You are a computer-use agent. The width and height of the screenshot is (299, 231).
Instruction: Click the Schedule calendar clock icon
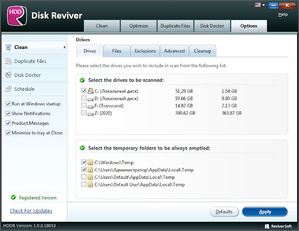point(8,89)
